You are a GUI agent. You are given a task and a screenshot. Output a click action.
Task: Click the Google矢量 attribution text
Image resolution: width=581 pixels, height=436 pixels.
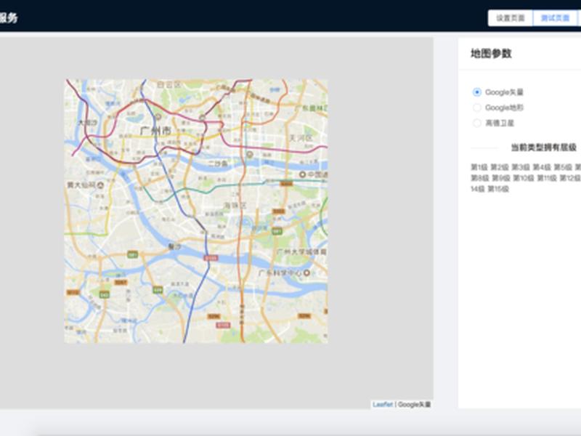[x=414, y=405]
